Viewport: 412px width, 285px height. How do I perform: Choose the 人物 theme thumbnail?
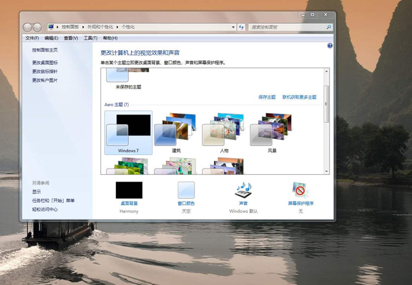pos(223,131)
